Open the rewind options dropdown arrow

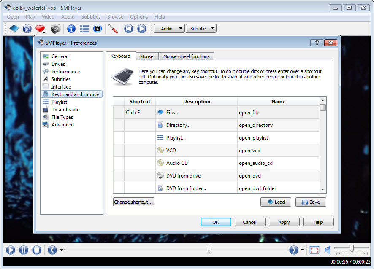coord(61,250)
